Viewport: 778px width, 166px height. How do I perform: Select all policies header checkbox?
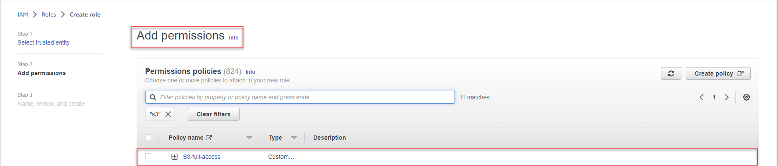tap(148, 137)
